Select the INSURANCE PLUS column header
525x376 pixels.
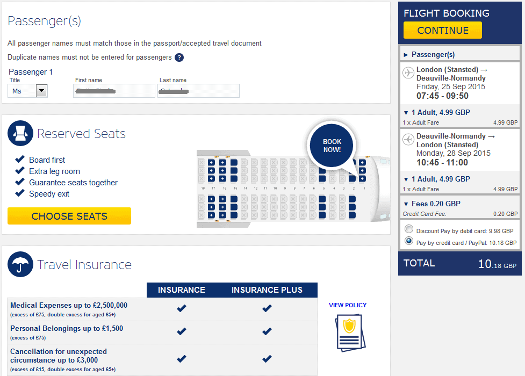pyautogui.click(x=267, y=290)
